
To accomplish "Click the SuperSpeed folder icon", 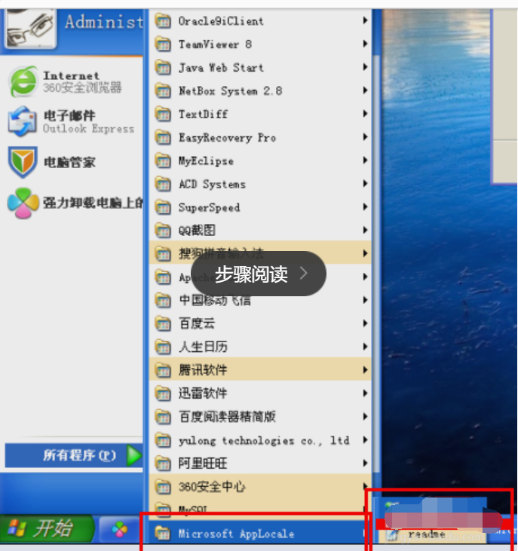I will 163,207.
